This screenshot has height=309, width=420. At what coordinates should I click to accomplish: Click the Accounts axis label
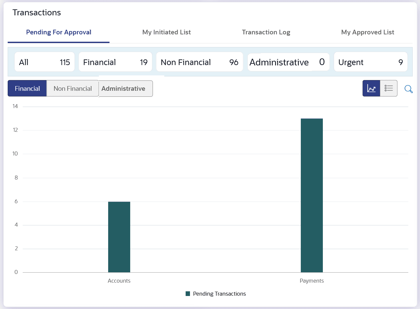[x=119, y=281]
